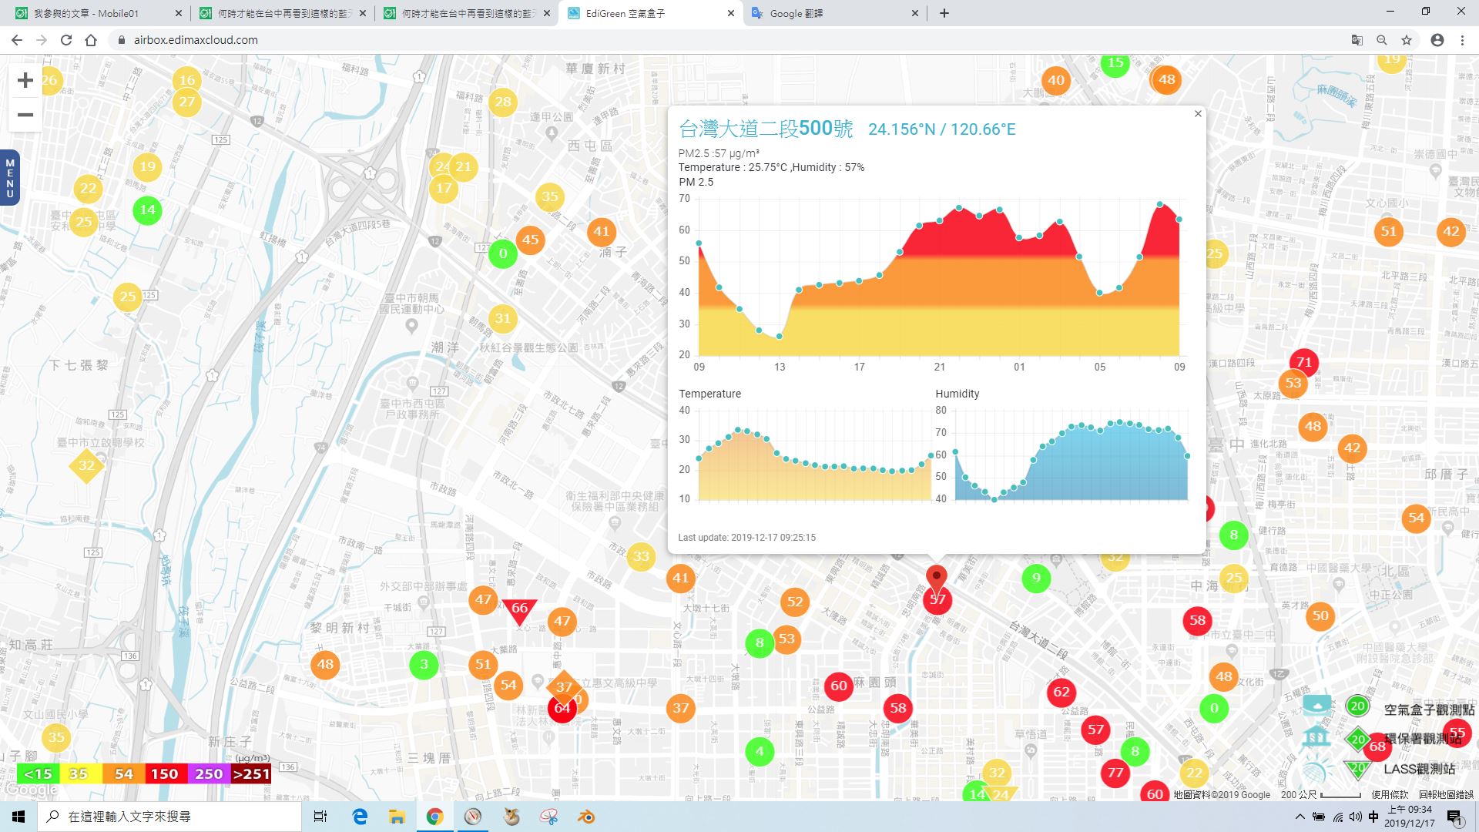Open the 使用條款 terms link
The width and height of the screenshot is (1479, 832).
[x=1390, y=794]
